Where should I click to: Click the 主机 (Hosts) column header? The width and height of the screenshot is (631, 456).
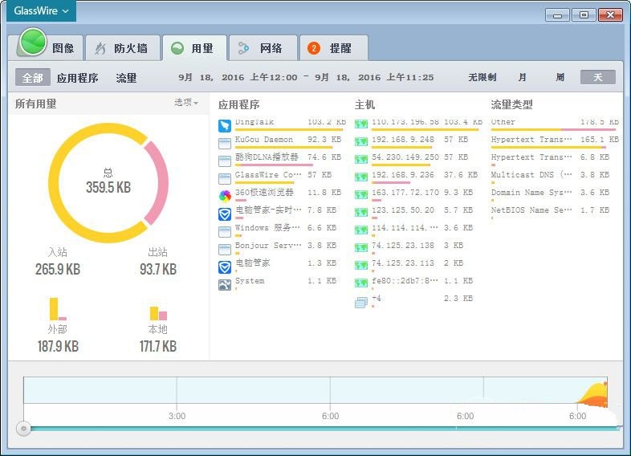click(364, 104)
